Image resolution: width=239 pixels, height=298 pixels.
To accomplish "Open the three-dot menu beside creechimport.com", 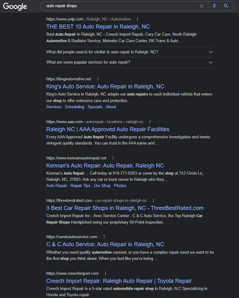I will pos(105,273).
